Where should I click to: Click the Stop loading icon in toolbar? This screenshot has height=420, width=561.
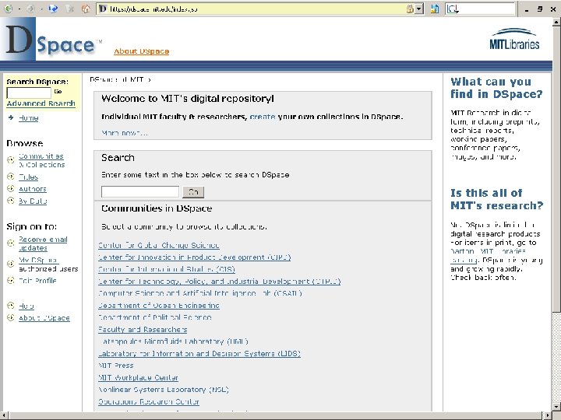pyautogui.click(x=70, y=9)
